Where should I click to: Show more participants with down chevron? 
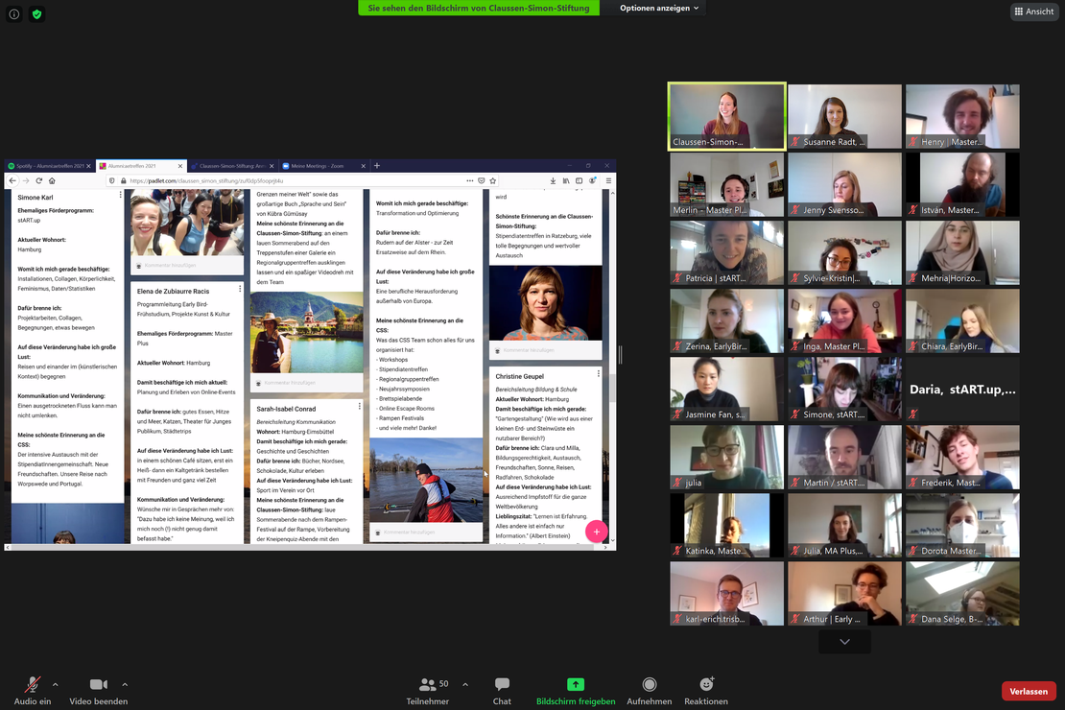pyautogui.click(x=844, y=642)
